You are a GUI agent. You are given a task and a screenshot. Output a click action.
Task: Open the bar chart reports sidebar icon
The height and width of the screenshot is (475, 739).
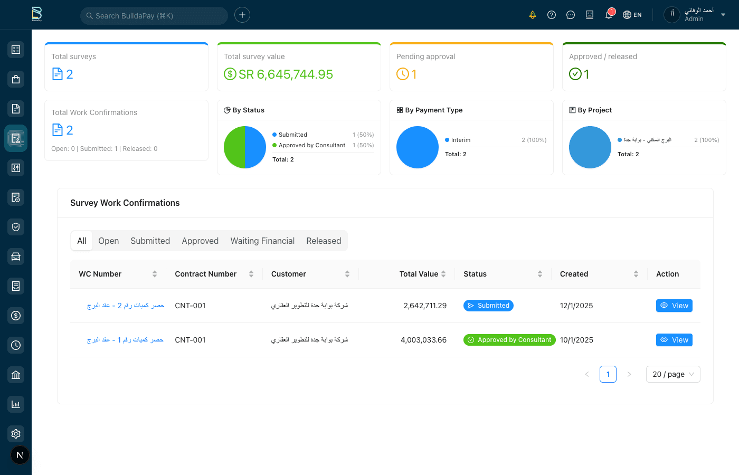(x=16, y=404)
